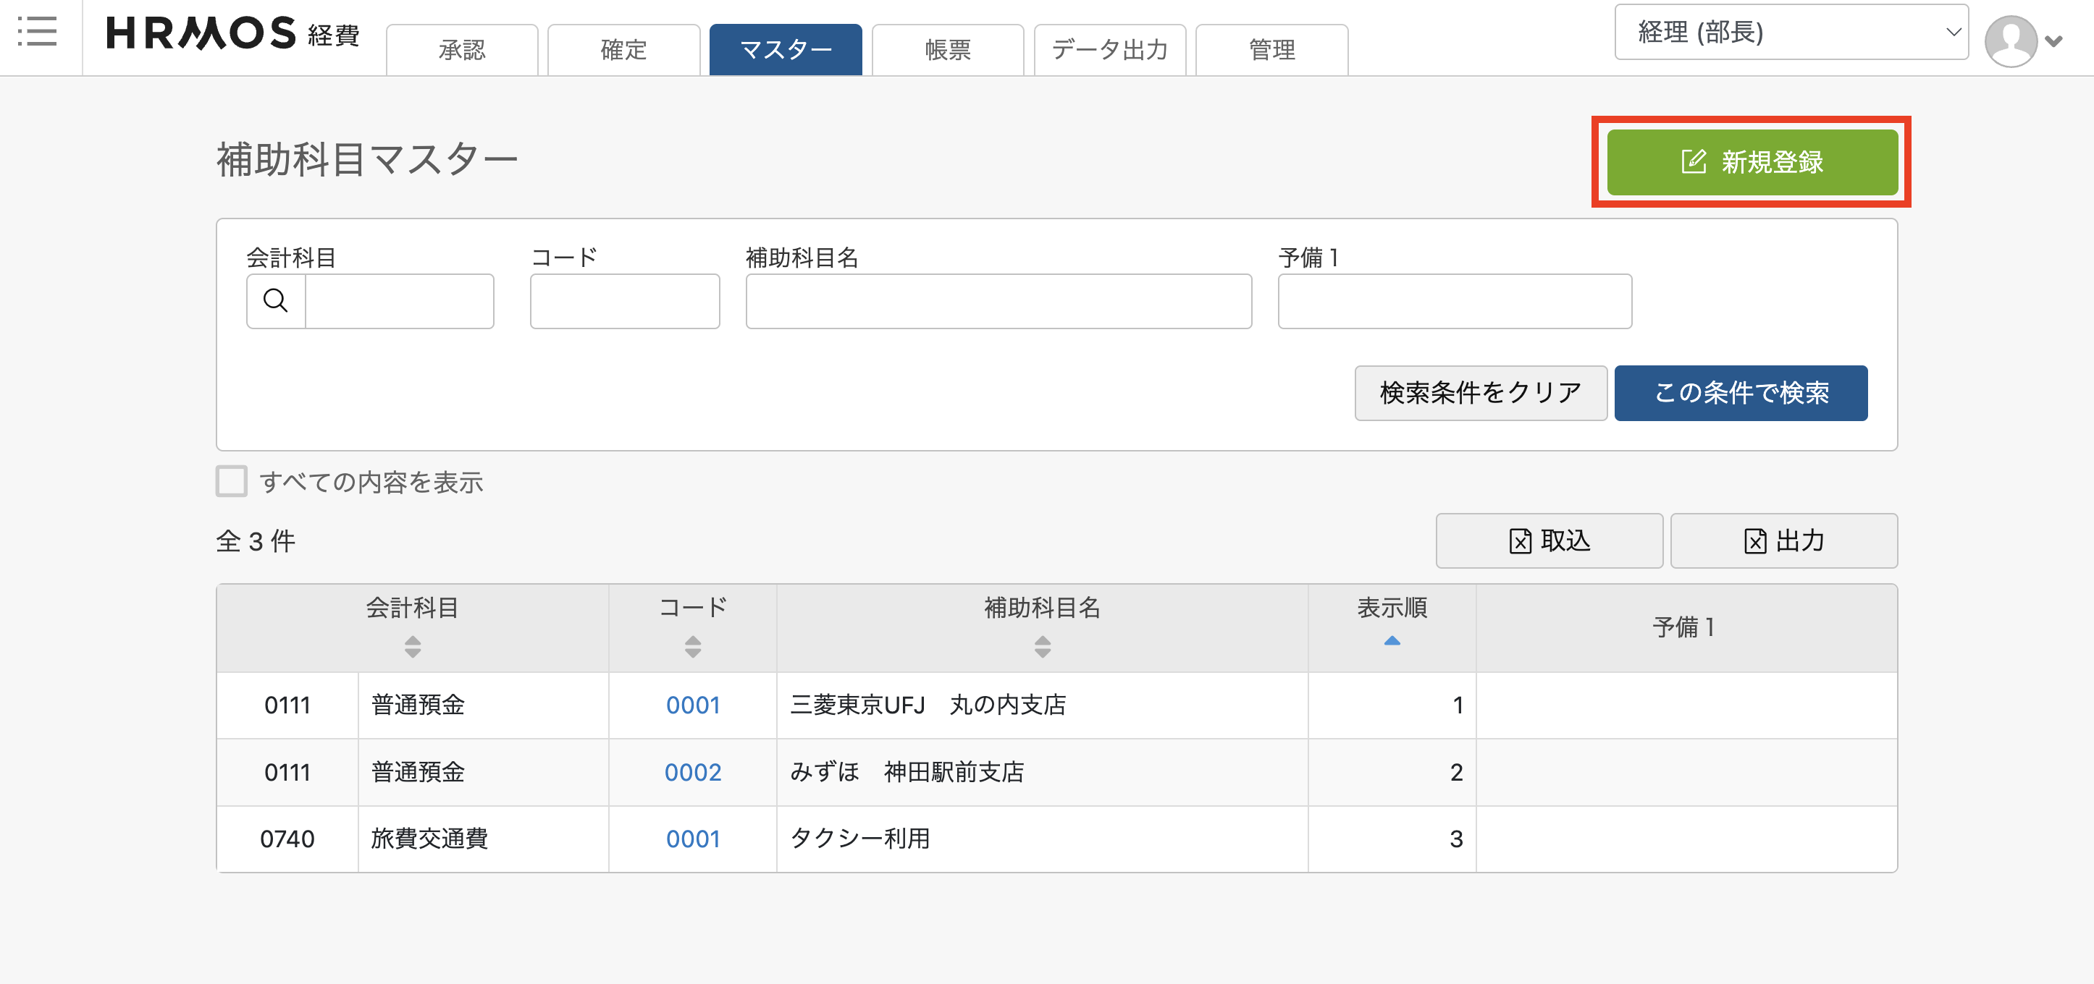Viewport: 2094px width, 984px height.
Task: Click the 0740 account code cell
Action: point(287,838)
